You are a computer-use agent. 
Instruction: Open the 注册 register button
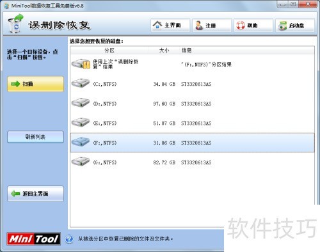pos(212,26)
